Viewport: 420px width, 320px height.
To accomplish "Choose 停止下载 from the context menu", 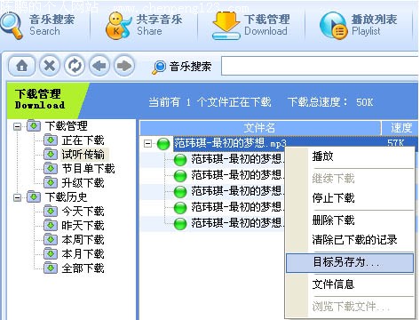I will click(x=350, y=198).
